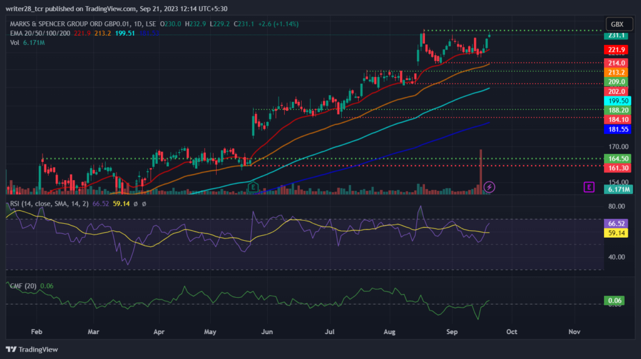Click the blue 181.55 EMA price label
Viewport: 641px width, 359px height.
point(618,129)
